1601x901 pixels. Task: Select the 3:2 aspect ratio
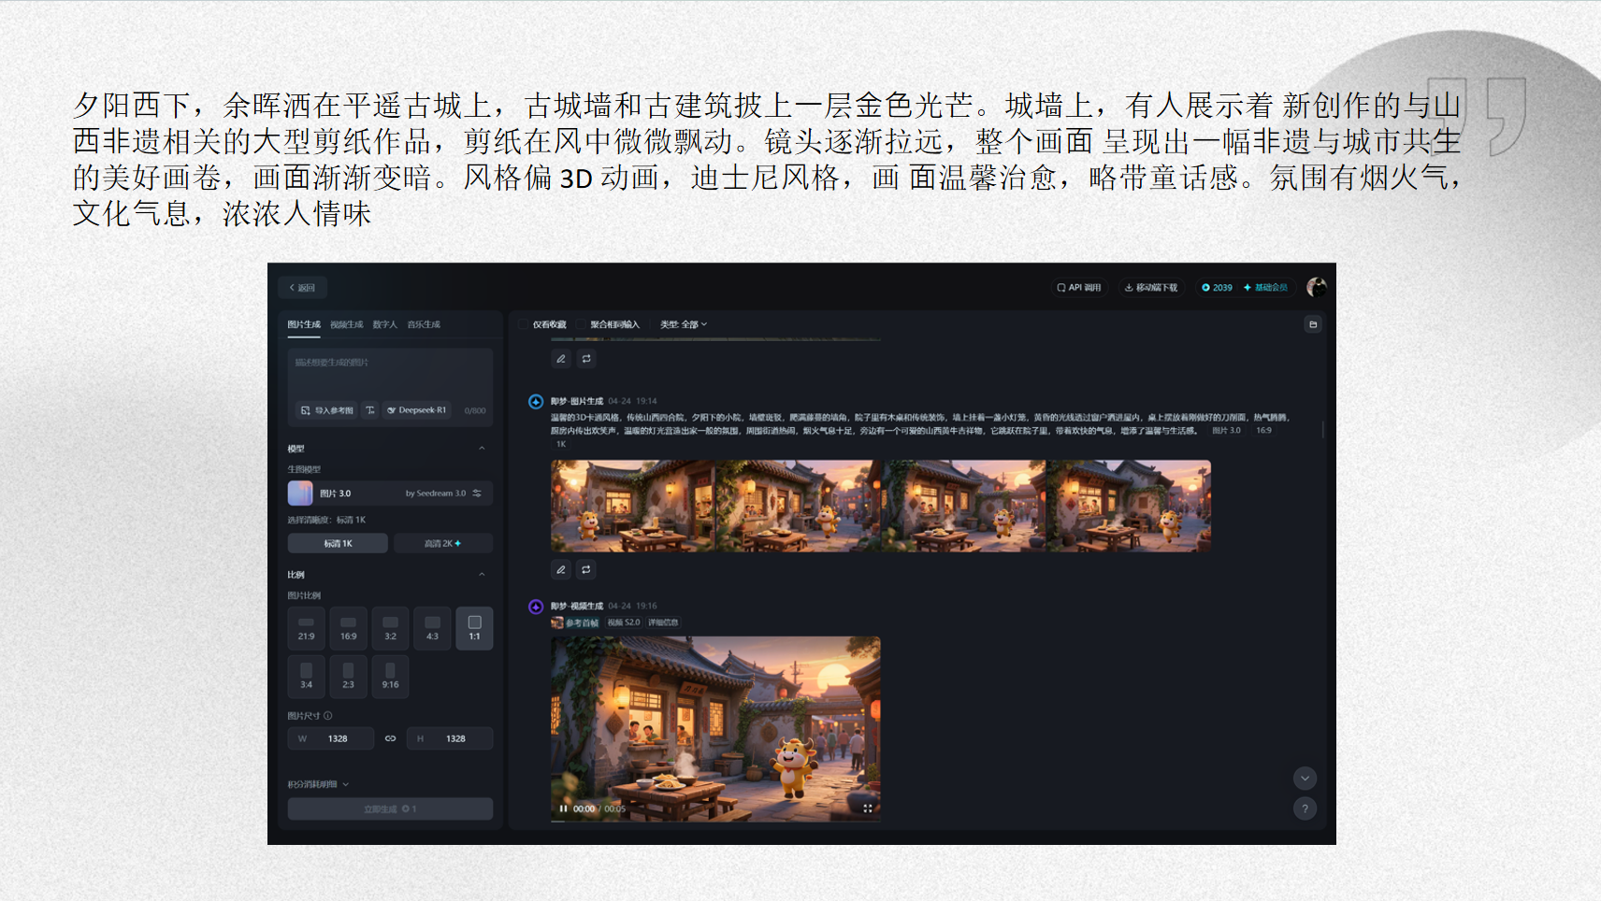pyautogui.click(x=390, y=627)
